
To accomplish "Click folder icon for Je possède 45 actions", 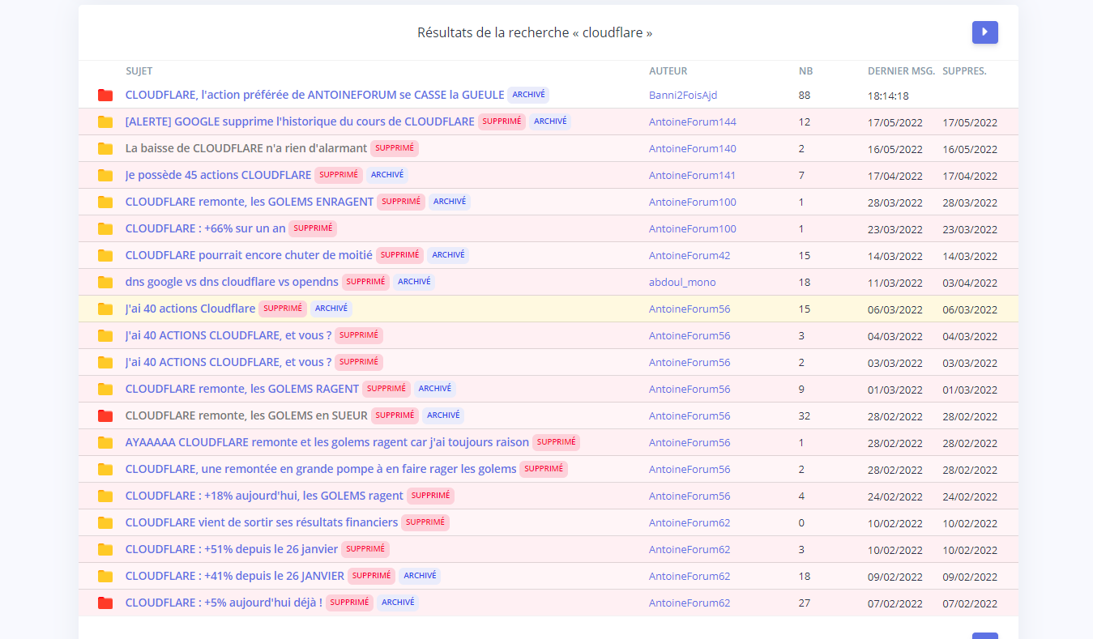I will 105,176.
